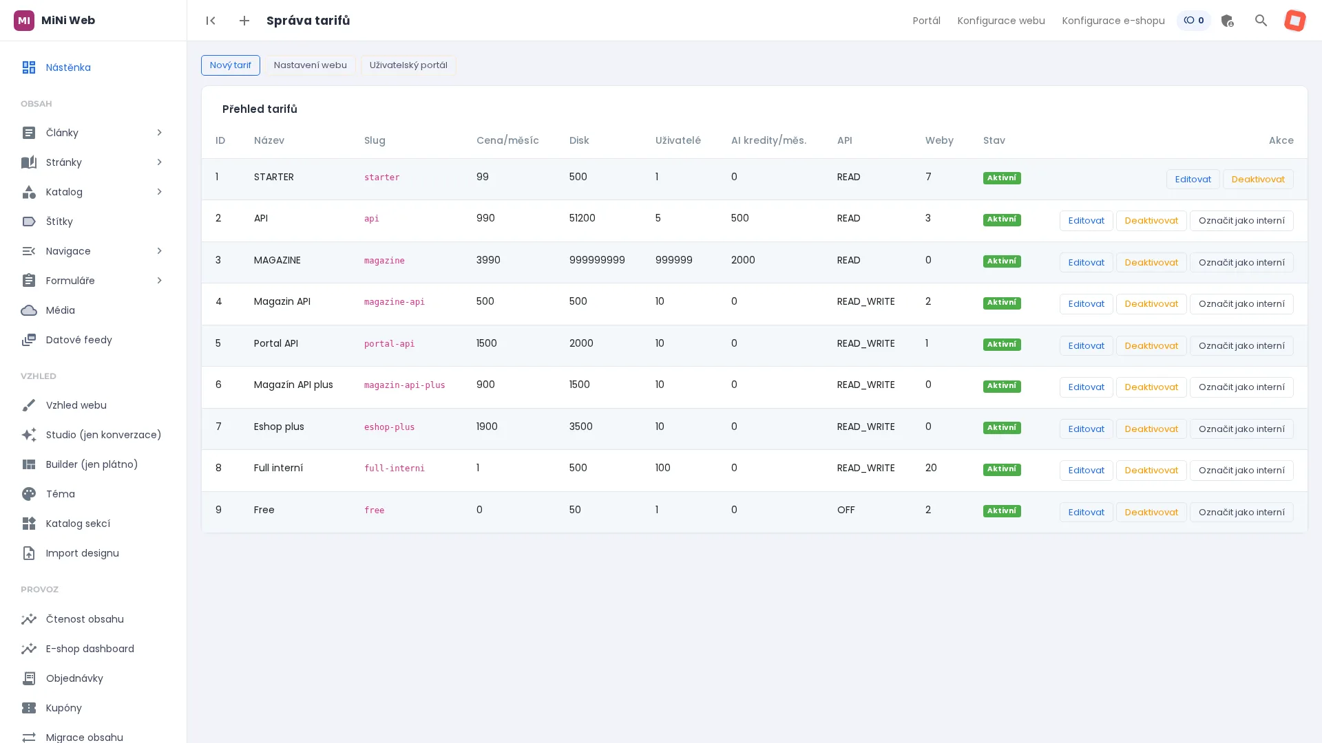The image size is (1322, 743).
Task: Click the Kupóny ticket icon
Action: (28, 708)
